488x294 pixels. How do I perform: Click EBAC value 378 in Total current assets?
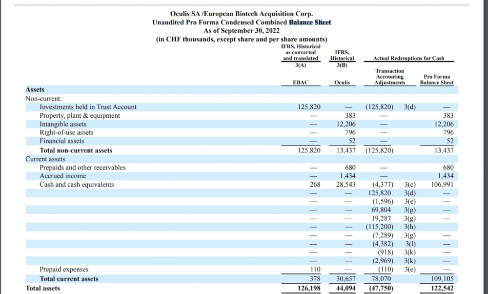click(x=315, y=279)
